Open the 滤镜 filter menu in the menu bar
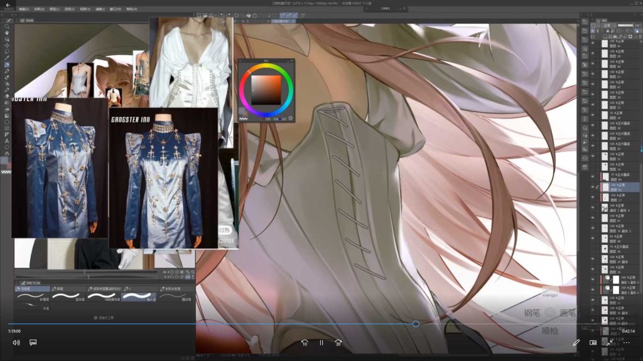This screenshot has height=361, width=643. coord(101,9)
